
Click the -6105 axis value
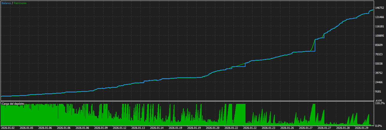pos(379,101)
